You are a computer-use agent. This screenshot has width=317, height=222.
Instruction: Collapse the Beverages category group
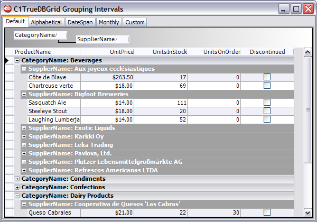[17, 60]
